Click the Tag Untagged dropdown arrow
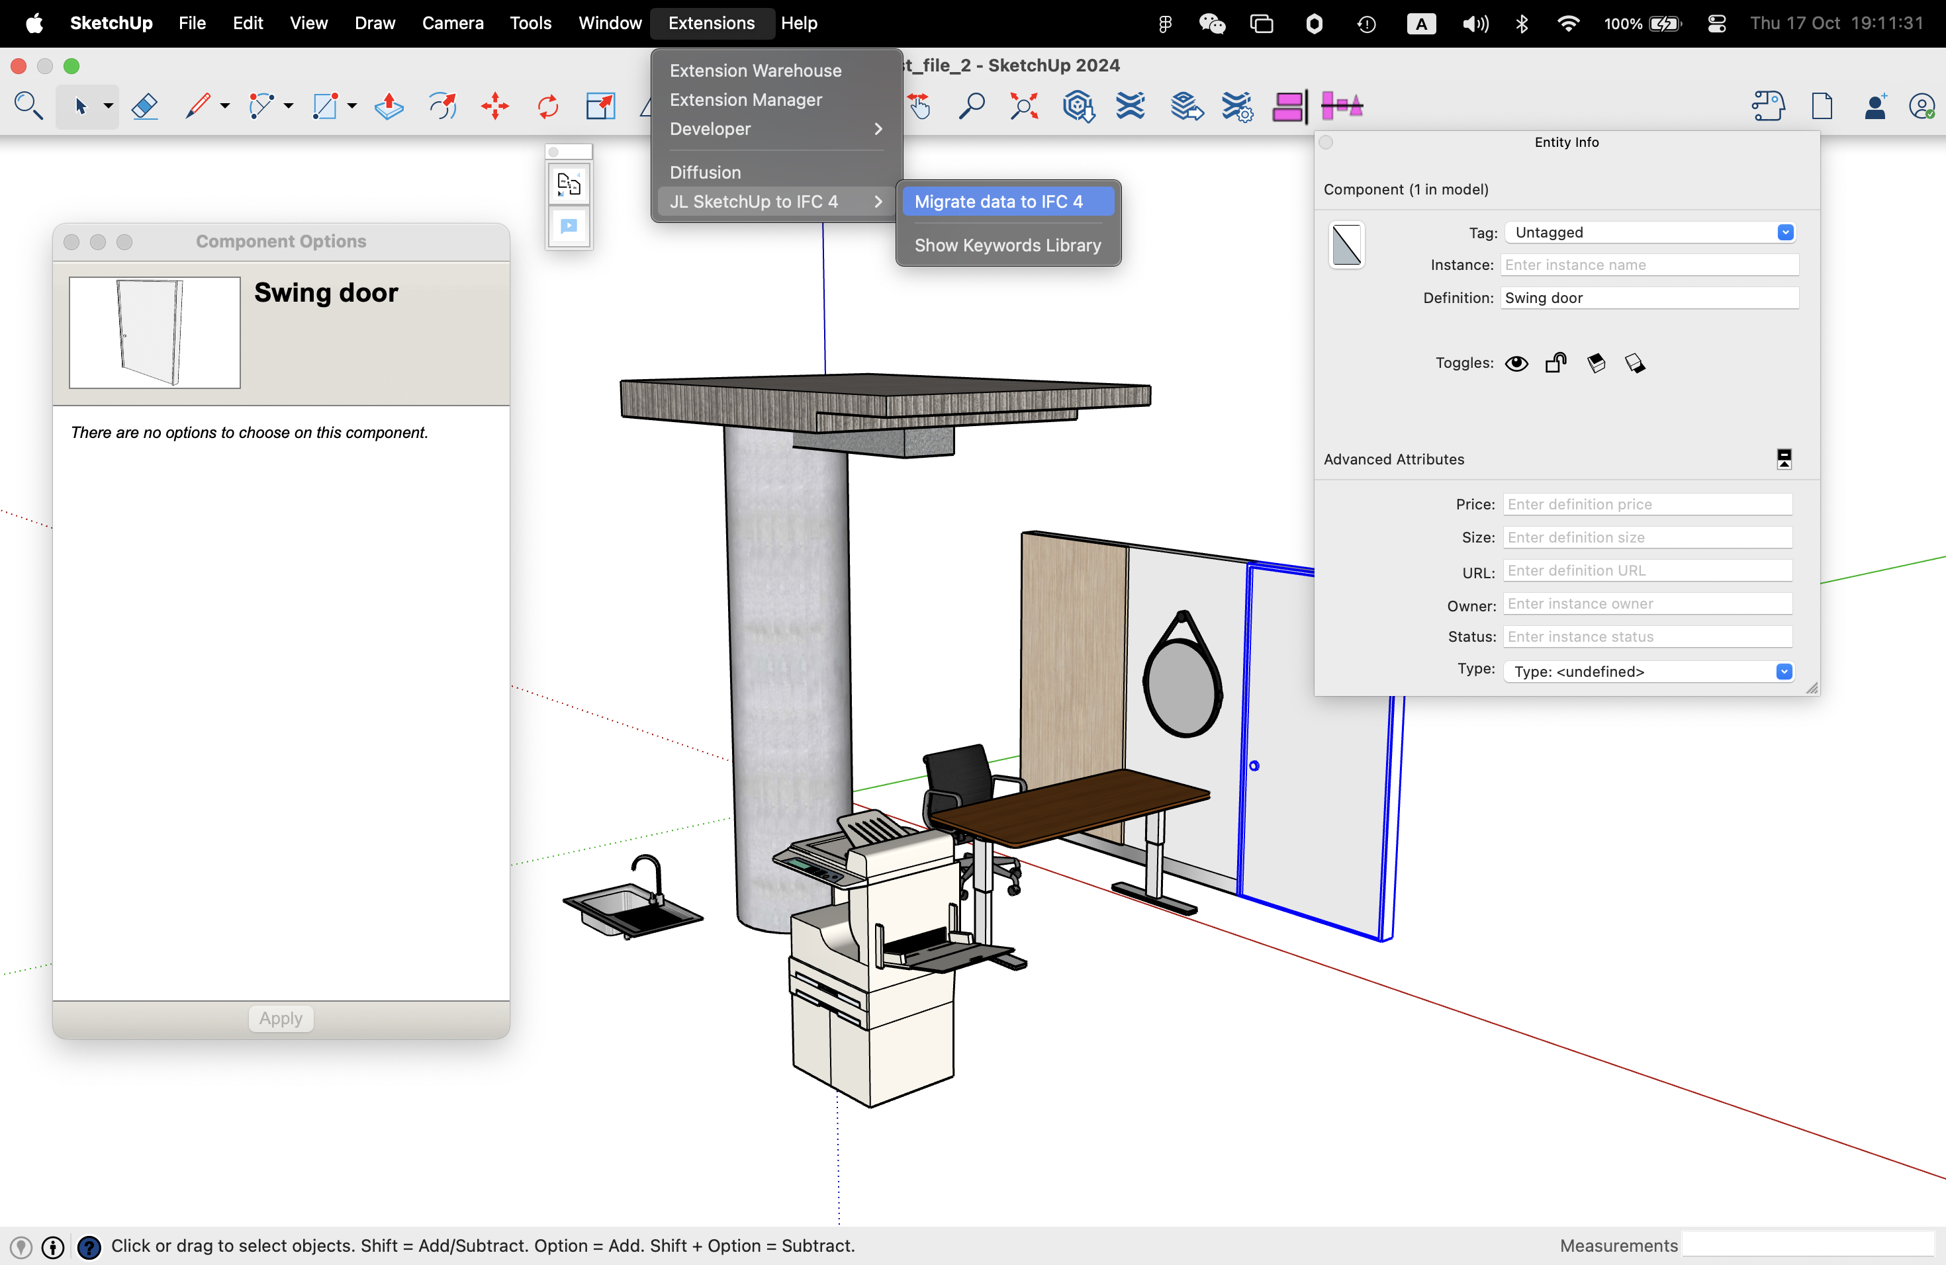This screenshot has height=1265, width=1946. pos(1784,231)
